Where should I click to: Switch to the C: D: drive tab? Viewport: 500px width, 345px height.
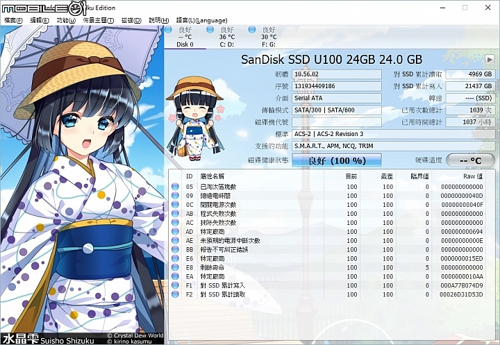(226, 37)
